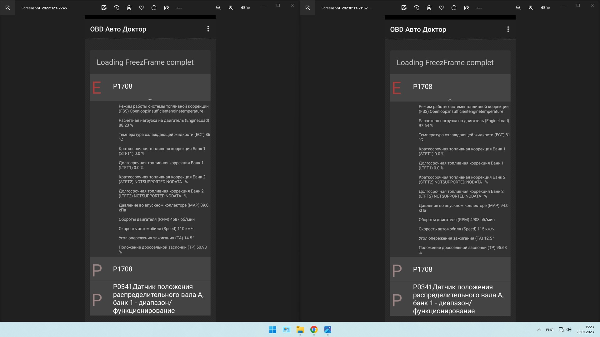Image resolution: width=600 pixels, height=337 pixels.
Task: Open three-dot menu in right viewer
Action: 479,8
